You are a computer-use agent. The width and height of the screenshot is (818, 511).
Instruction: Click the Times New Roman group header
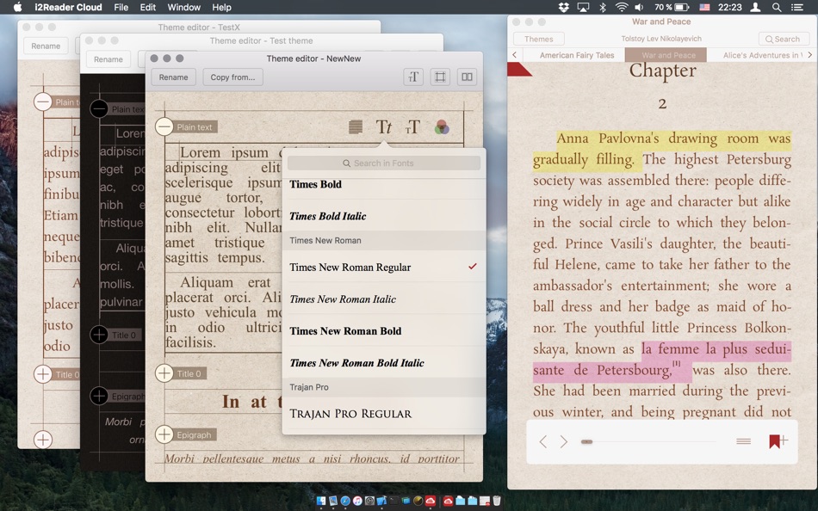[x=384, y=240]
